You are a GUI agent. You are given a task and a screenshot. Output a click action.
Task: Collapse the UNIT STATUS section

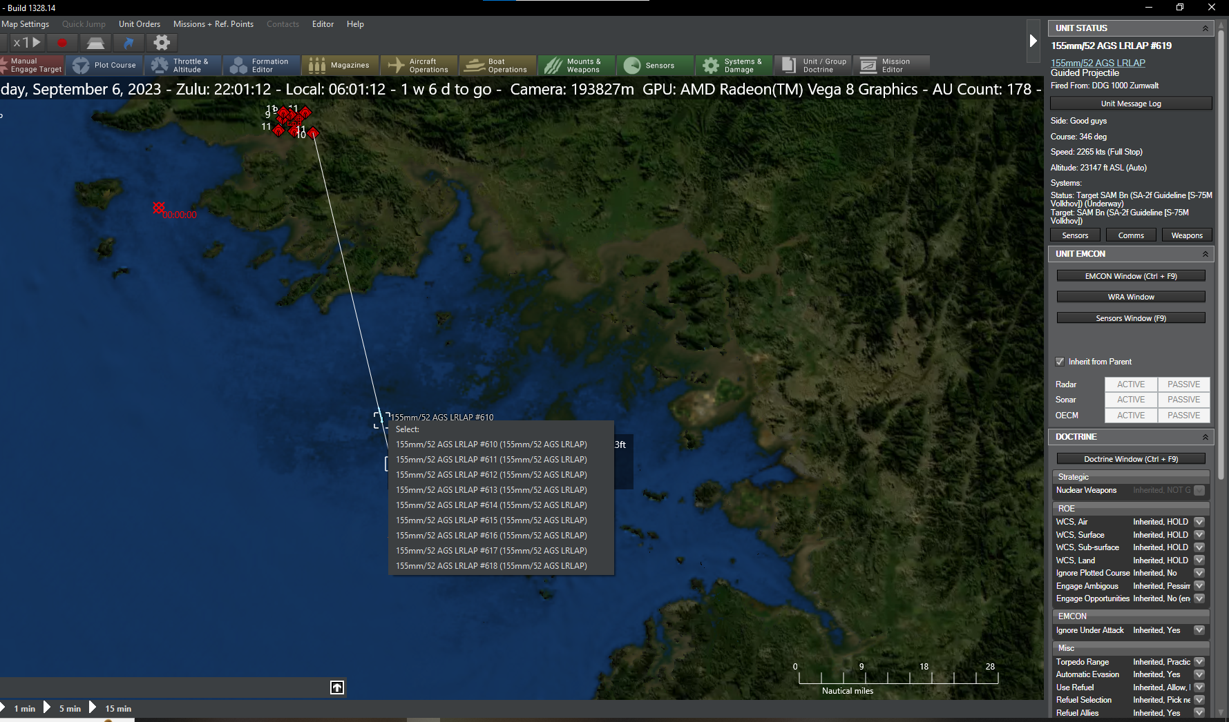tap(1206, 28)
